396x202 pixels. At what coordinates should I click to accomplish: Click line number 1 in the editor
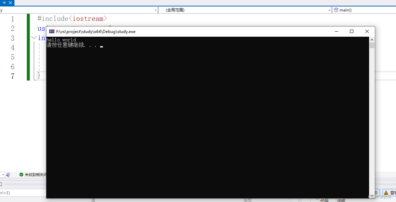[13, 19]
